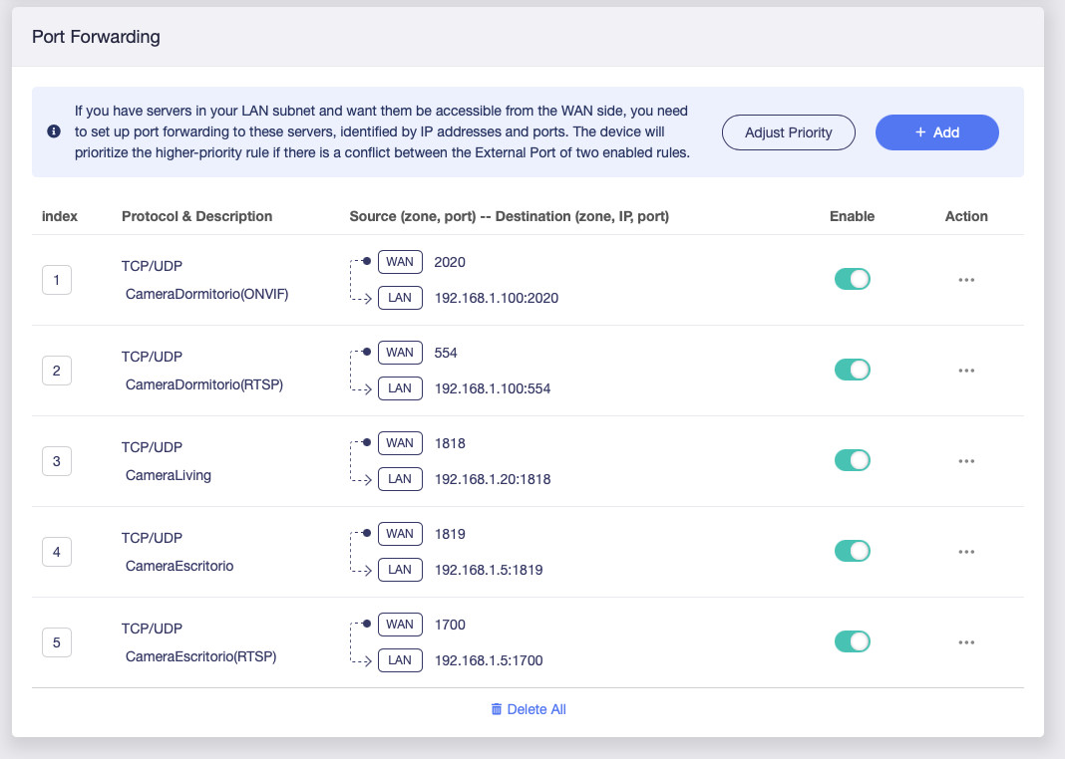Click the Enable column header
The height and width of the screenshot is (759, 1065).
(x=852, y=216)
